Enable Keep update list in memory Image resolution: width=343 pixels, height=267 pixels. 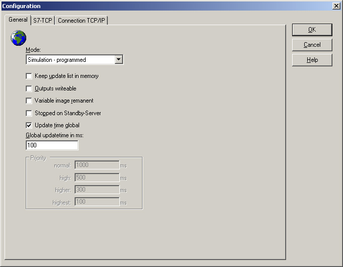click(29, 76)
